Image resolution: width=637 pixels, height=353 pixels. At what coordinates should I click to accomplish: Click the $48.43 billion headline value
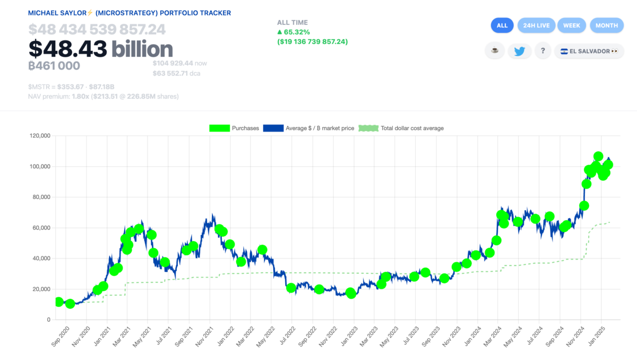point(101,49)
